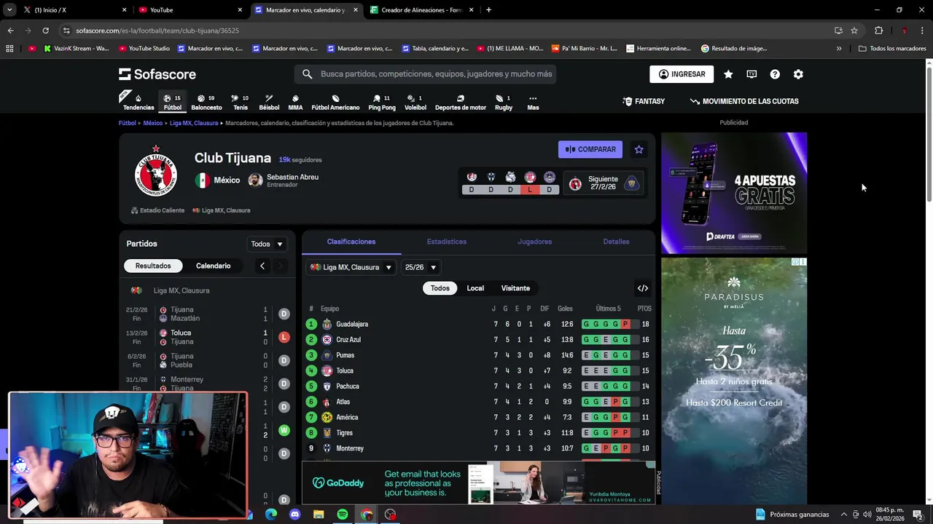This screenshot has height=524, width=933.
Task: Switch to the Detalles tab
Action: coord(616,242)
